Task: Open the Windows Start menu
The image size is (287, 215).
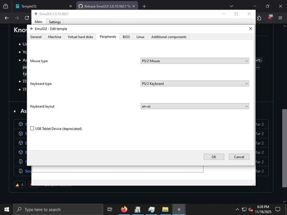Action: coord(7,209)
